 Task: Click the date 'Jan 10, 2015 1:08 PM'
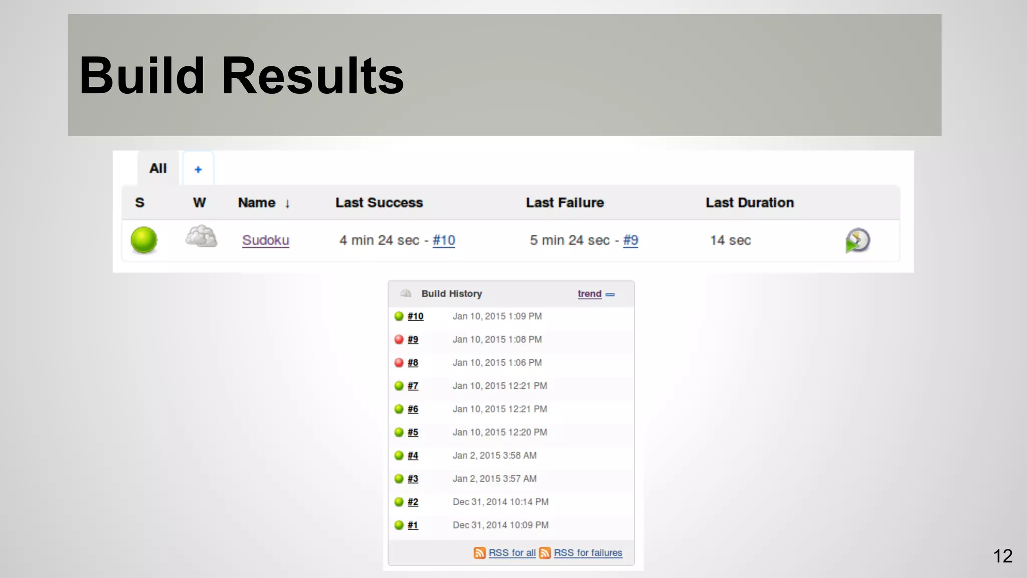tap(497, 339)
